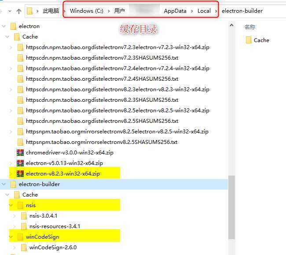Select 用户 breadcrumb segment

[x=120, y=11]
